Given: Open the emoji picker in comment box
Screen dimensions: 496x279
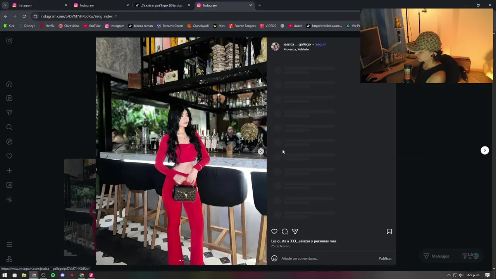Looking at the screenshot, I should click(274, 258).
